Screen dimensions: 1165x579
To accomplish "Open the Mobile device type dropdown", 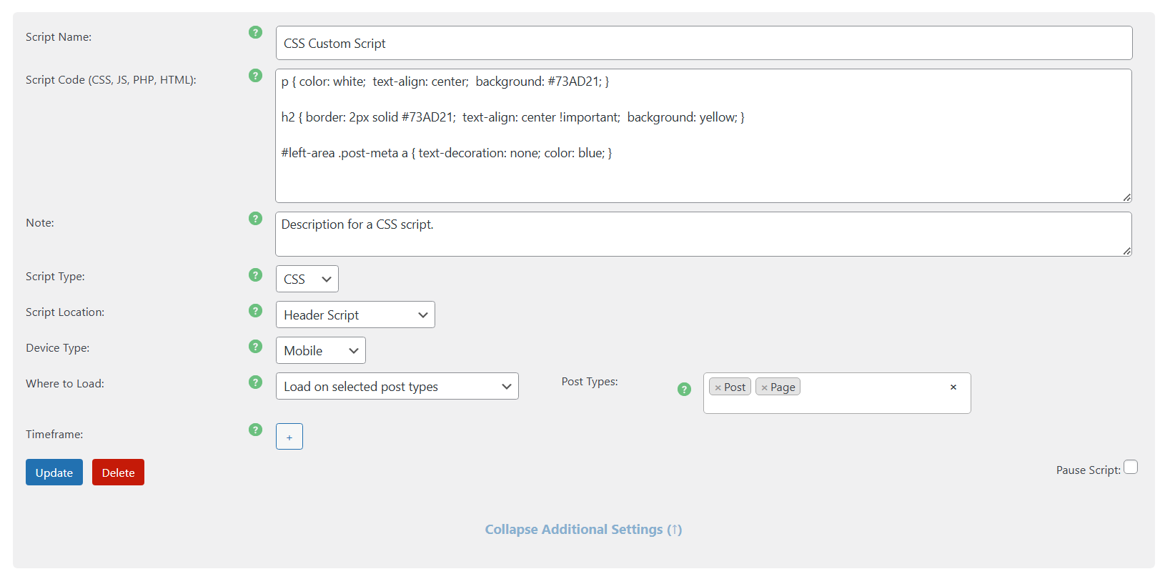I will (320, 350).
